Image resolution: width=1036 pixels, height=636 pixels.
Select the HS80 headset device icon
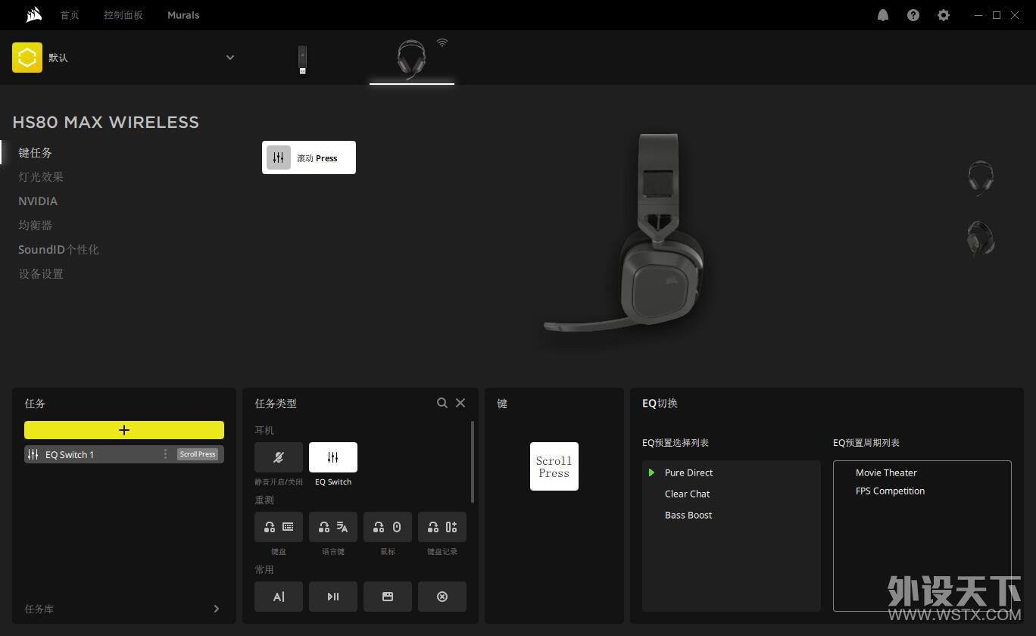[411, 59]
